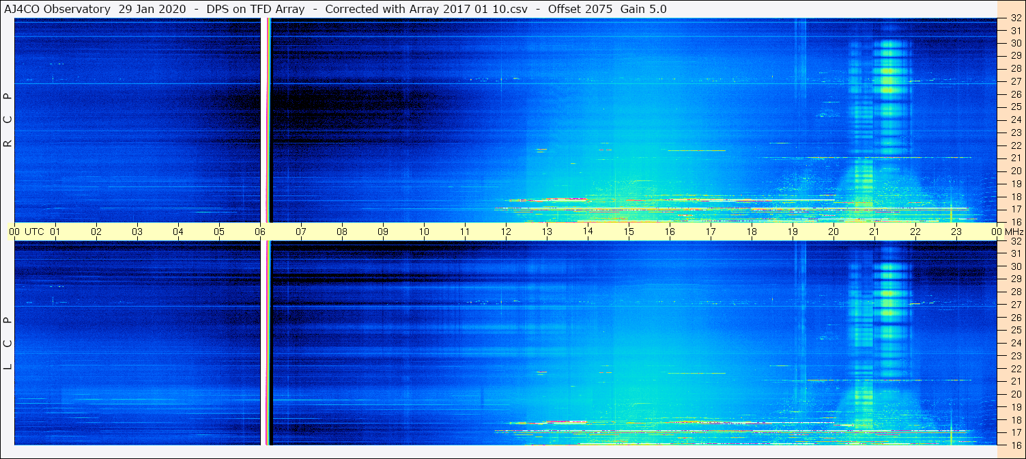Image resolution: width=1026 pixels, height=459 pixels.
Task: Select the 12 hour marker on the time axis
Action: [506, 232]
